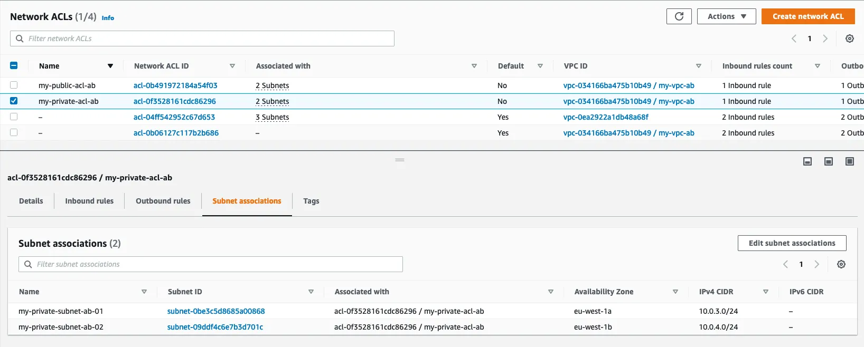Open subnet associations table settings gear
Screen dimensions: 864x347
[841, 264]
